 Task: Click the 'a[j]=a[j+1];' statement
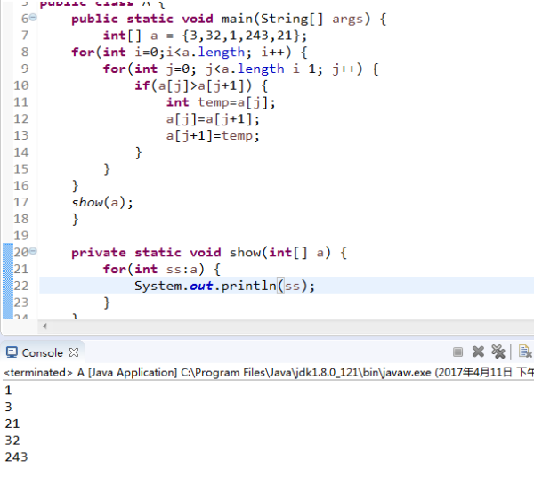click(x=213, y=119)
